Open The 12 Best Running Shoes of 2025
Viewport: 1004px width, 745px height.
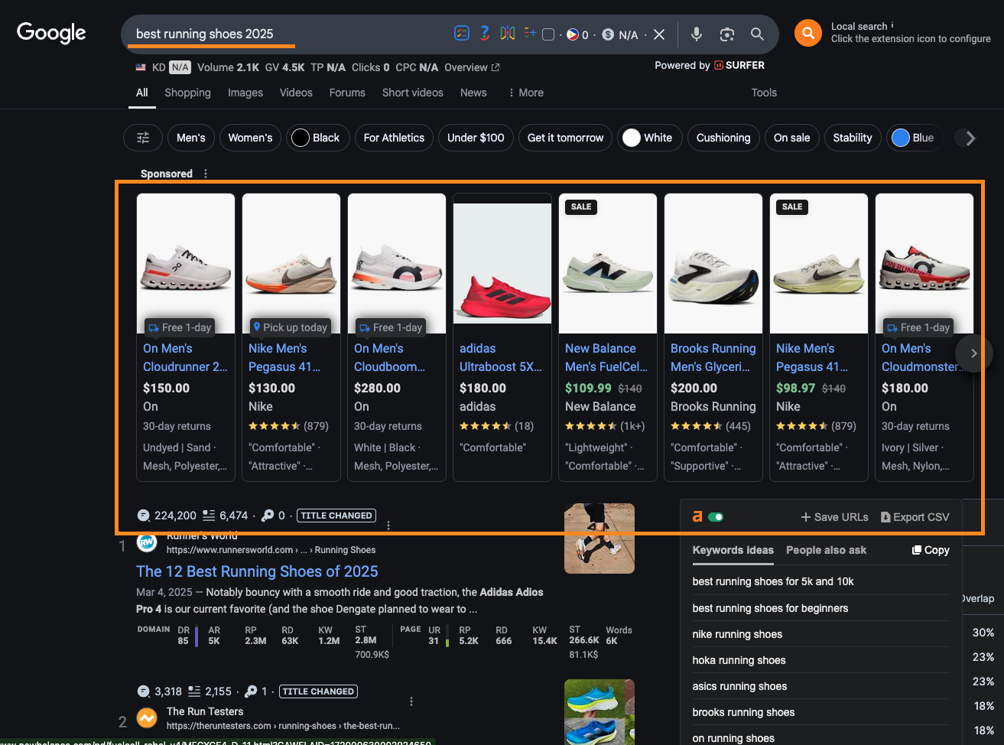(257, 571)
